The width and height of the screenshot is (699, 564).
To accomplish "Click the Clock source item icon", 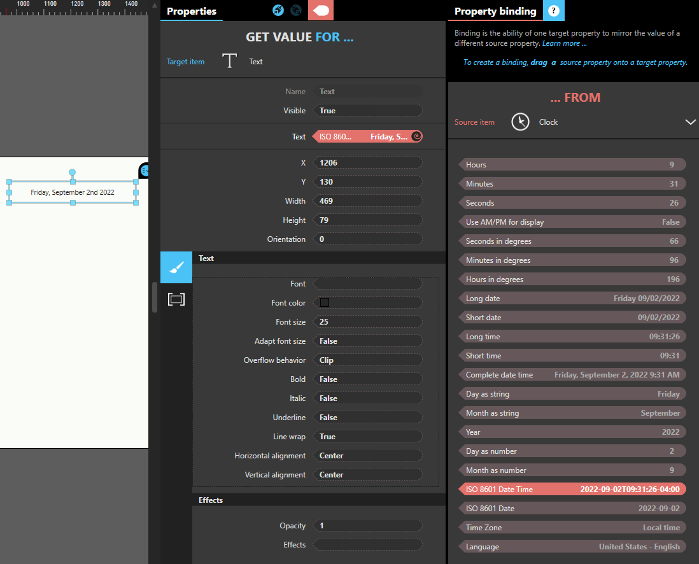I will point(520,122).
